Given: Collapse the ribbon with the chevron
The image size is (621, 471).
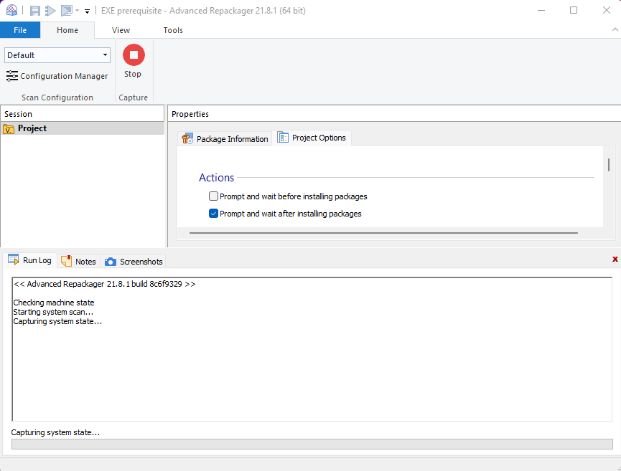Looking at the screenshot, I should [x=615, y=29].
